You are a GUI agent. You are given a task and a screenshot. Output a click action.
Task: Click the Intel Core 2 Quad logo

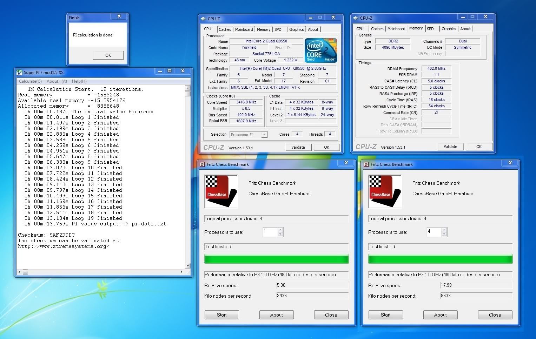click(x=321, y=50)
